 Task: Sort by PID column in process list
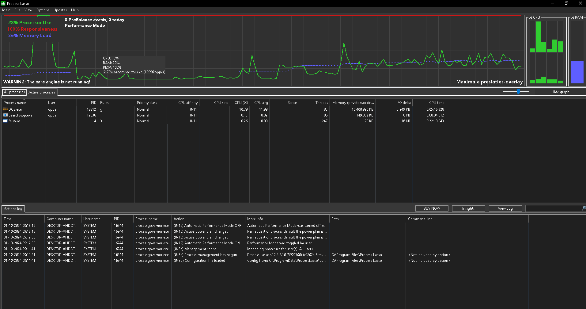coord(87,103)
